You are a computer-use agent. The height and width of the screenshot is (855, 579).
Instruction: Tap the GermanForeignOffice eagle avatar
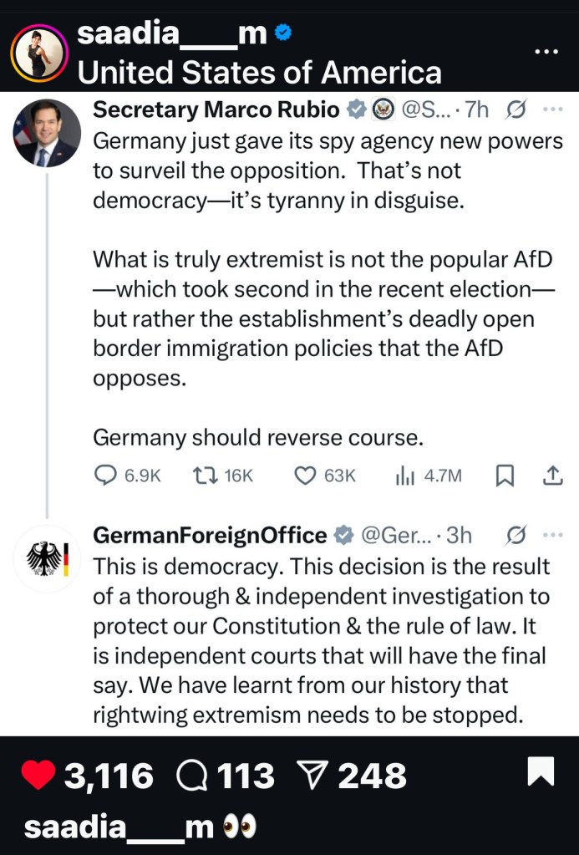(46, 557)
